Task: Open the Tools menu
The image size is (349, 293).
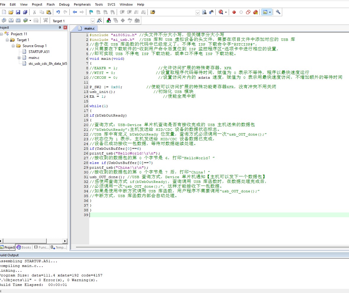Action: coord(99,4)
